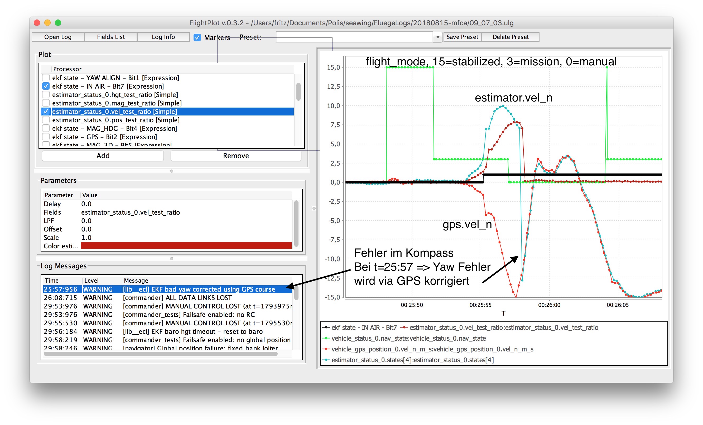The width and height of the screenshot is (703, 425).
Task: Toggle the Markers checkbox
Action: pos(197,37)
